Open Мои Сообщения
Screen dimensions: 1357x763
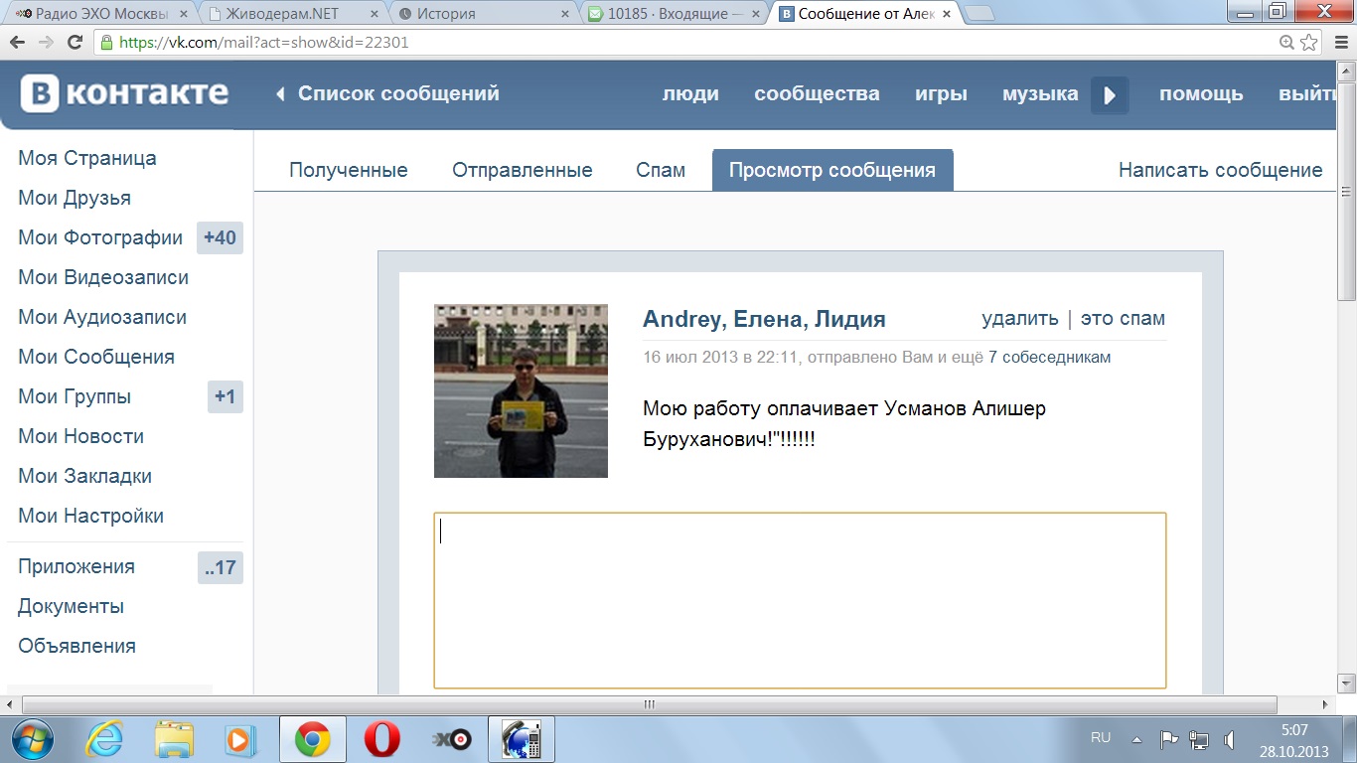[96, 357]
